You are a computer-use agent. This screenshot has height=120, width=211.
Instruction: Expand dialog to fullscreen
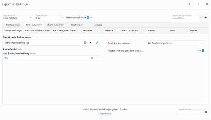(191, 4)
